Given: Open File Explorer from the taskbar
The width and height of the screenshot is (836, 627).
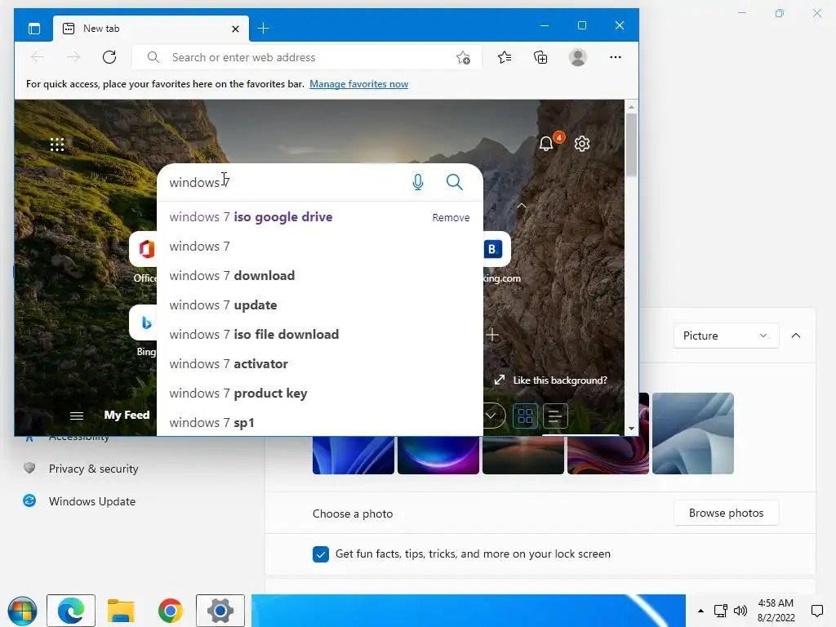Looking at the screenshot, I should (121, 611).
